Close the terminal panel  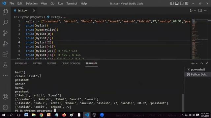click(207, 63)
